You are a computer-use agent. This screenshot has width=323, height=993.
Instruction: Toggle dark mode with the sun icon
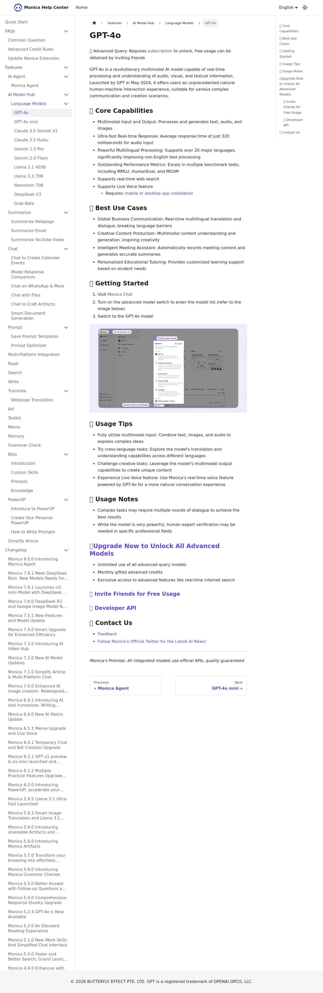pyautogui.click(x=305, y=7)
